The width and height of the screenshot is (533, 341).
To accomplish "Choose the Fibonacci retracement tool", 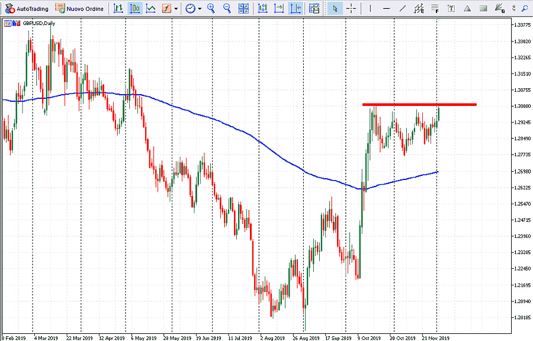I will click(x=435, y=8).
